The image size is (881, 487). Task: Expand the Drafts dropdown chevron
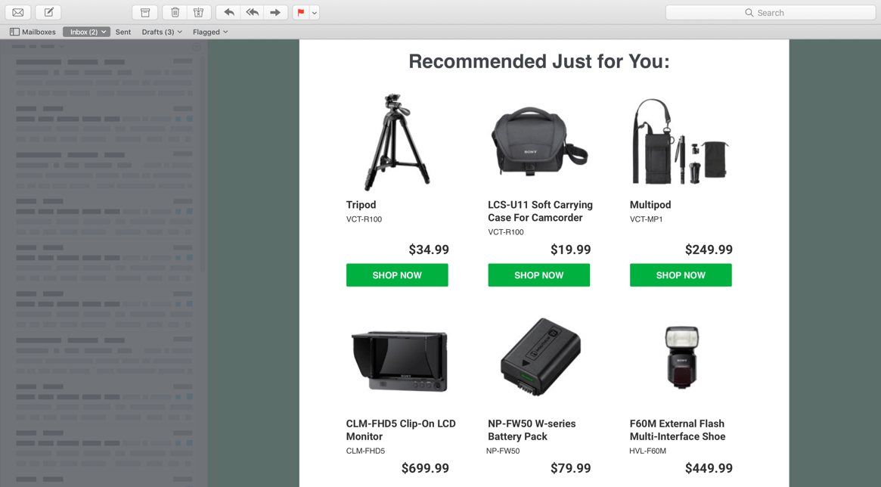pos(180,32)
